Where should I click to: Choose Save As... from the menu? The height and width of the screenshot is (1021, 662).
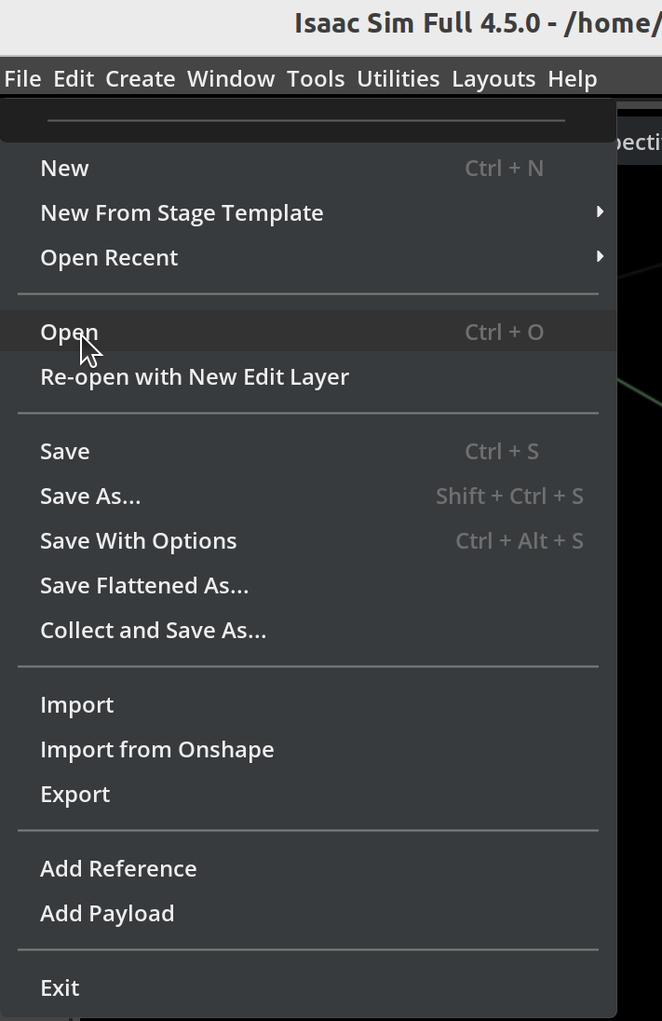point(90,497)
